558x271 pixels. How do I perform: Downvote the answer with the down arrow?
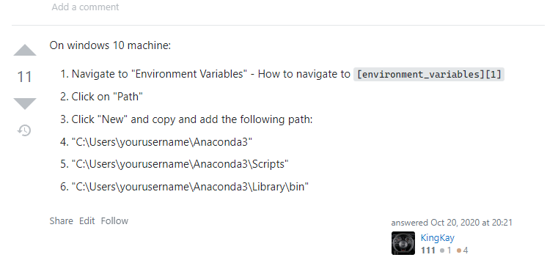pos(25,103)
